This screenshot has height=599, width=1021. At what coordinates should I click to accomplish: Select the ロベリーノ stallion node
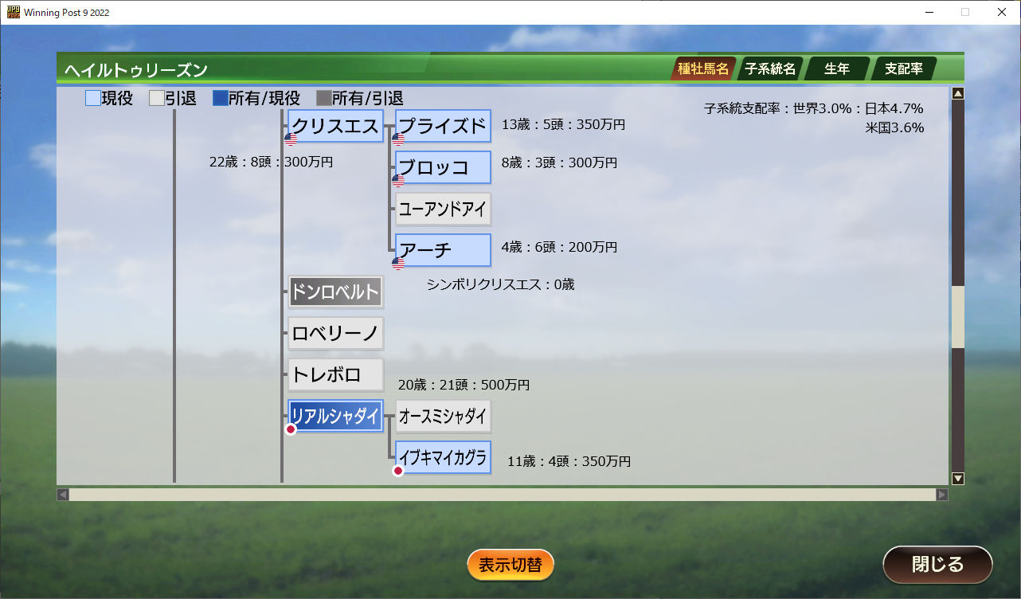coord(335,333)
